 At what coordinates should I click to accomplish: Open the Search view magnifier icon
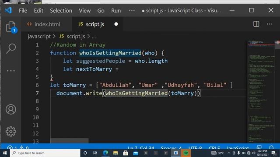coord(11,48)
